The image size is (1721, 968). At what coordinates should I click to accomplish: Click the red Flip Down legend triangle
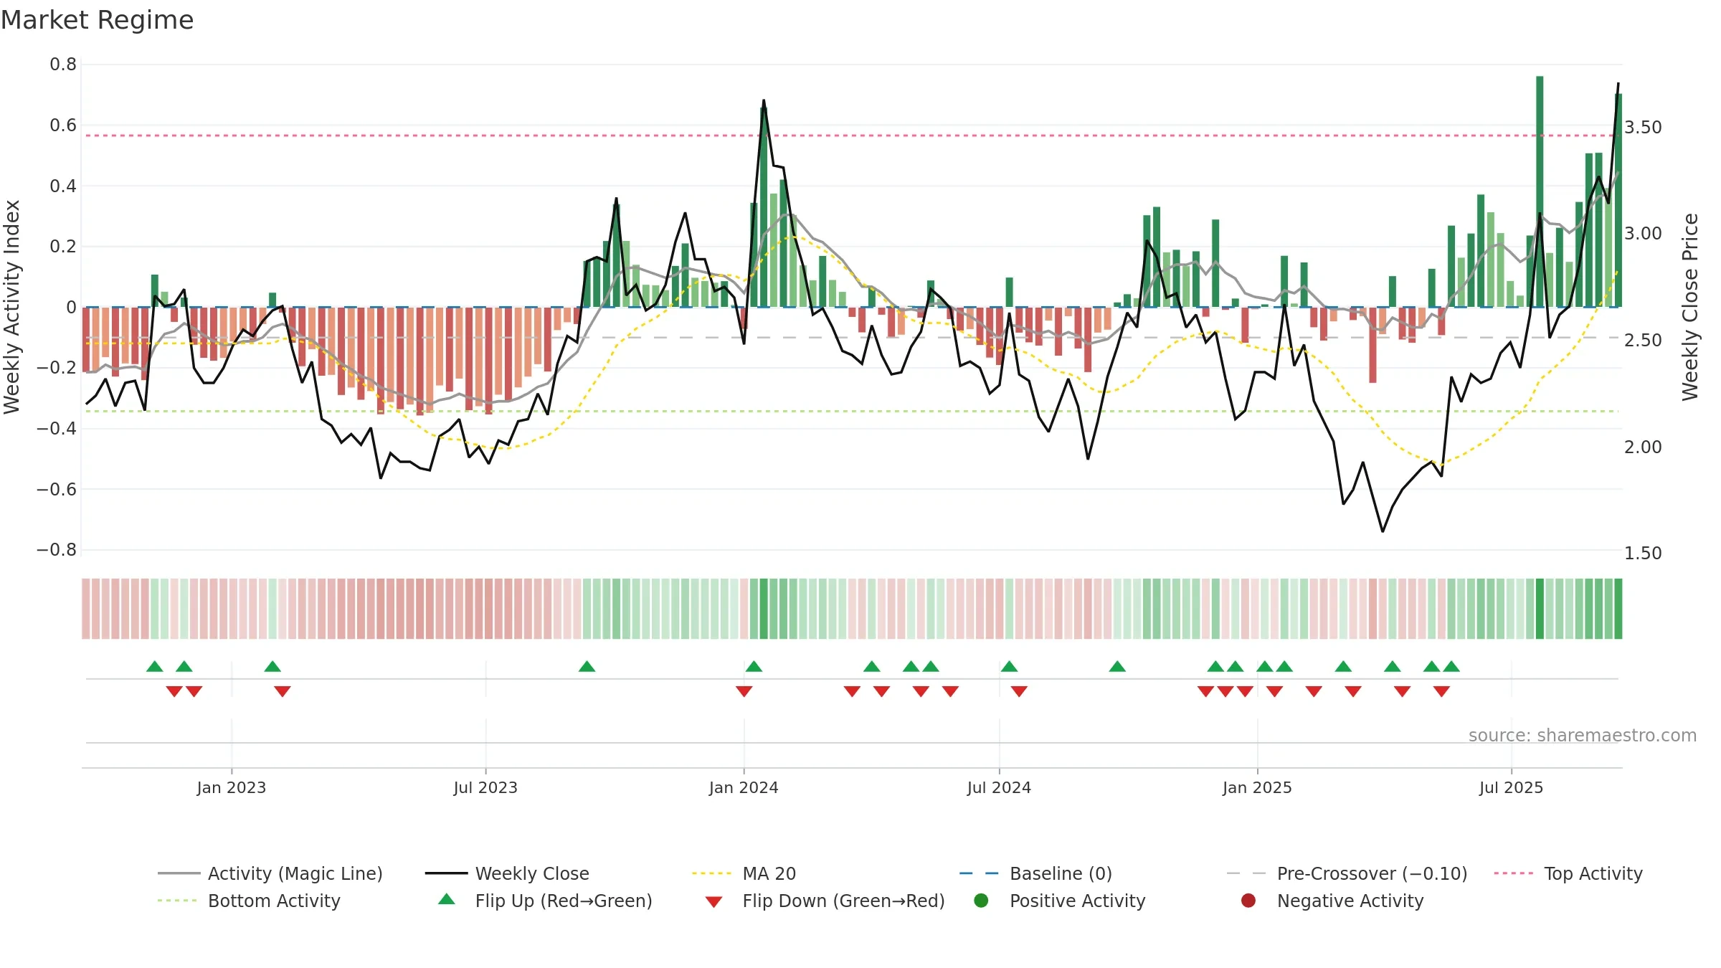click(713, 902)
